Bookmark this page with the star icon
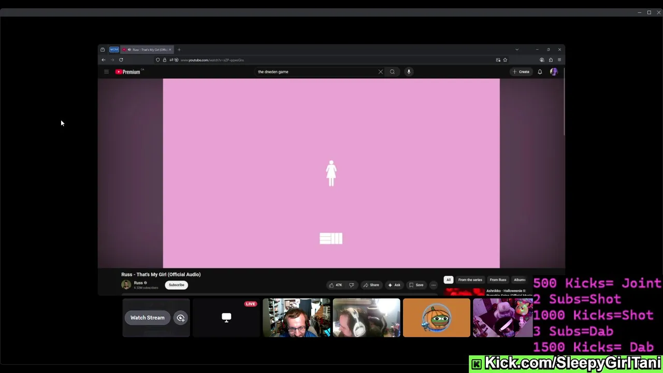 pos(505,60)
